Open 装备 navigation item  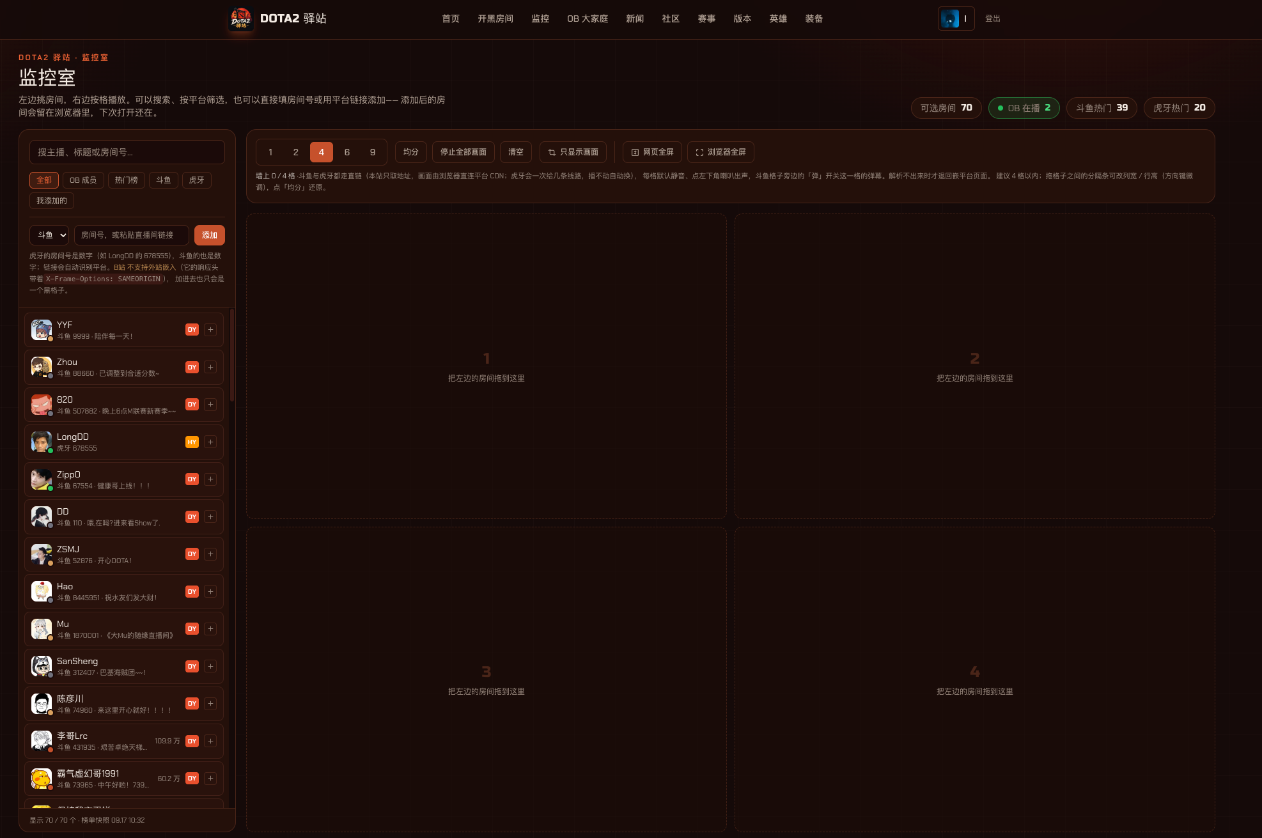pyautogui.click(x=814, y=19)
